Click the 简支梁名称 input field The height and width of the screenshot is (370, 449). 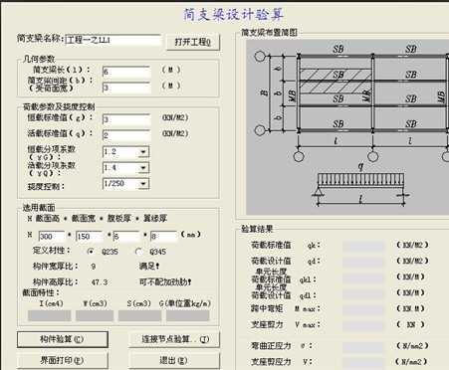pos(112,40)
